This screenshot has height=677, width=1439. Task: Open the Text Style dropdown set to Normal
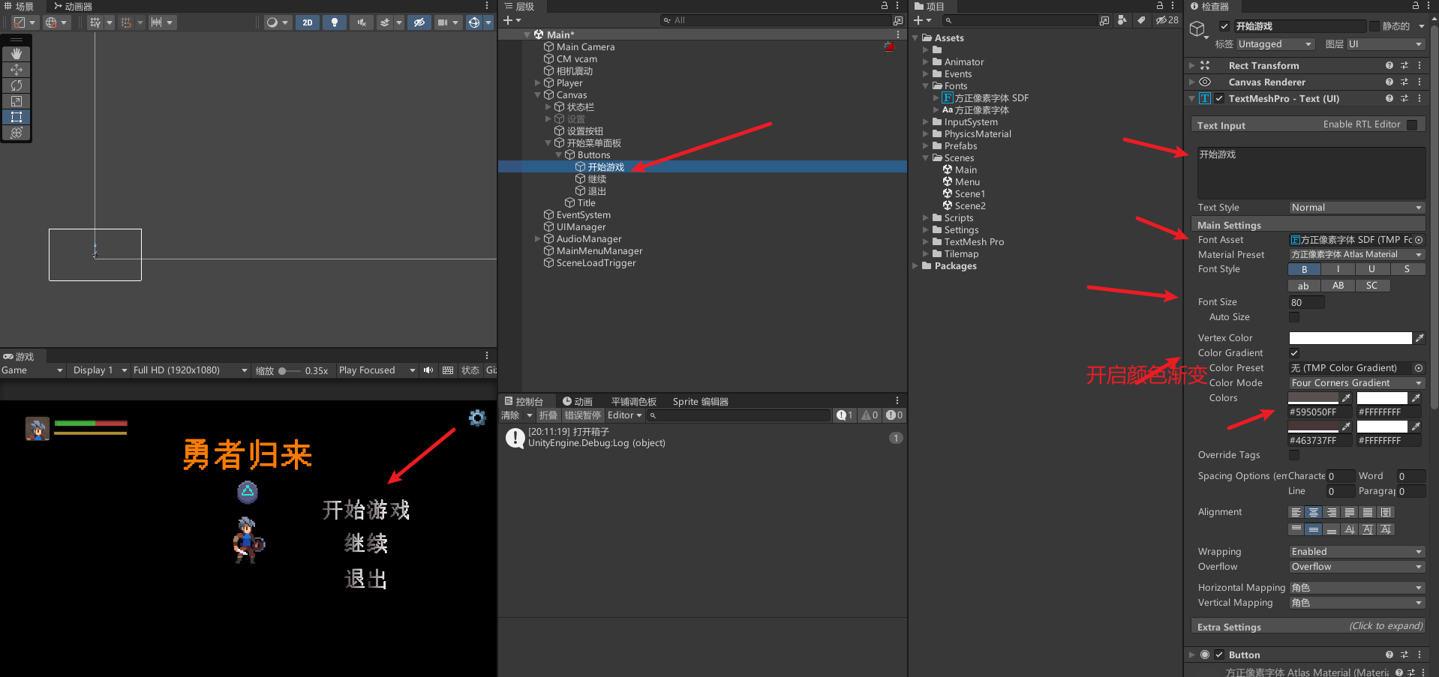(x=1354, y=207)
